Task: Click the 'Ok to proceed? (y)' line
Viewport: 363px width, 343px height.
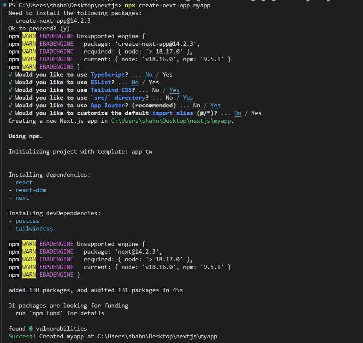Action: pyautogui.click(x=39, y=29)
